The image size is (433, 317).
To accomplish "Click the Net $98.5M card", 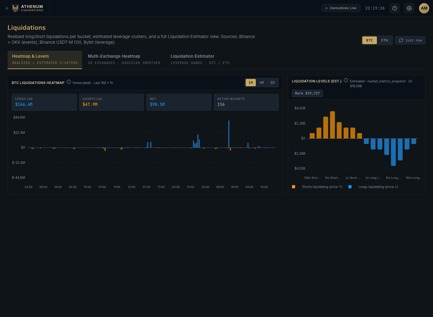I will (179, 102).
